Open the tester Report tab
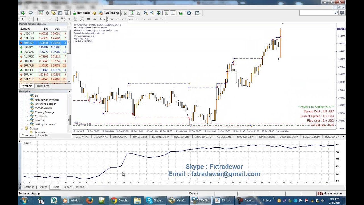This screenshot has width=364, height=205. click(x=67, y=187)
